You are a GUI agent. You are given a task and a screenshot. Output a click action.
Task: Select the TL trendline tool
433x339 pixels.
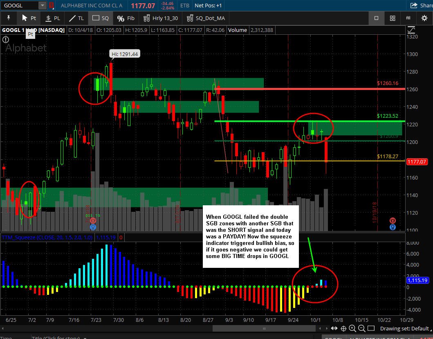click(76, 18)
